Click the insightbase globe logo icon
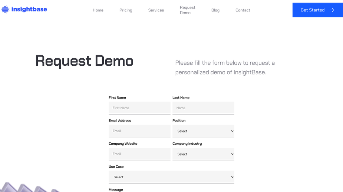The height and width of the screenshot is (192, 343). pos(5,9)
